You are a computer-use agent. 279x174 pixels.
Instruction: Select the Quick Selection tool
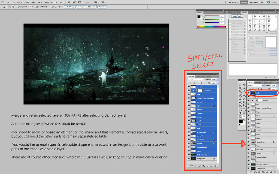pos(244,88)
